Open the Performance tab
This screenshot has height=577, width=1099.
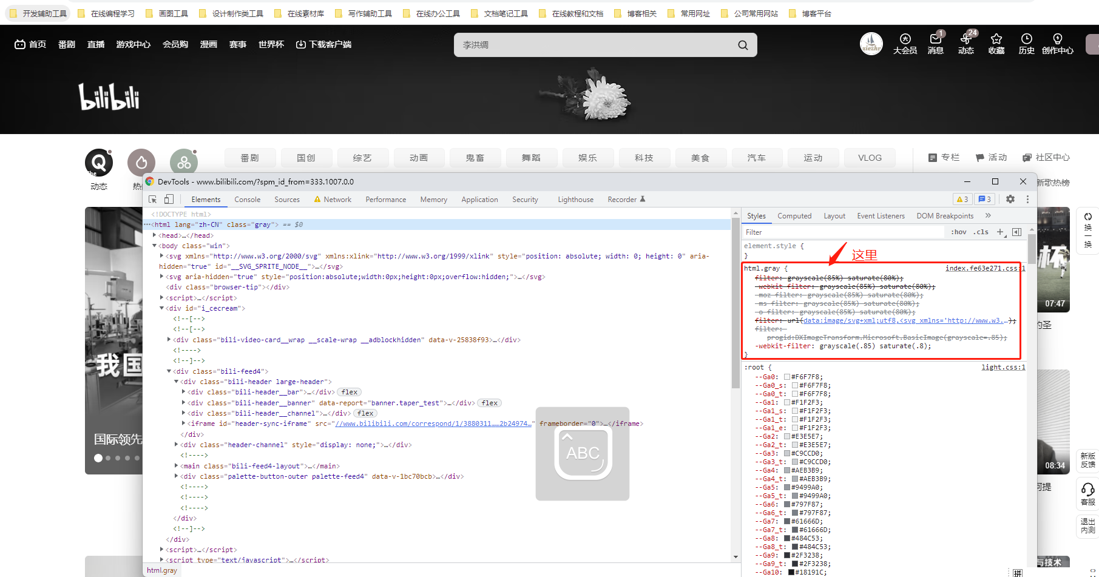(x=386, y=200)
